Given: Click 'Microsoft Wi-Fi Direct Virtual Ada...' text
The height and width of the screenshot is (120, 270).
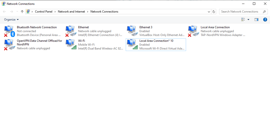Looking at the screenshot, I should pyautogui.click(x=162, y=48).
